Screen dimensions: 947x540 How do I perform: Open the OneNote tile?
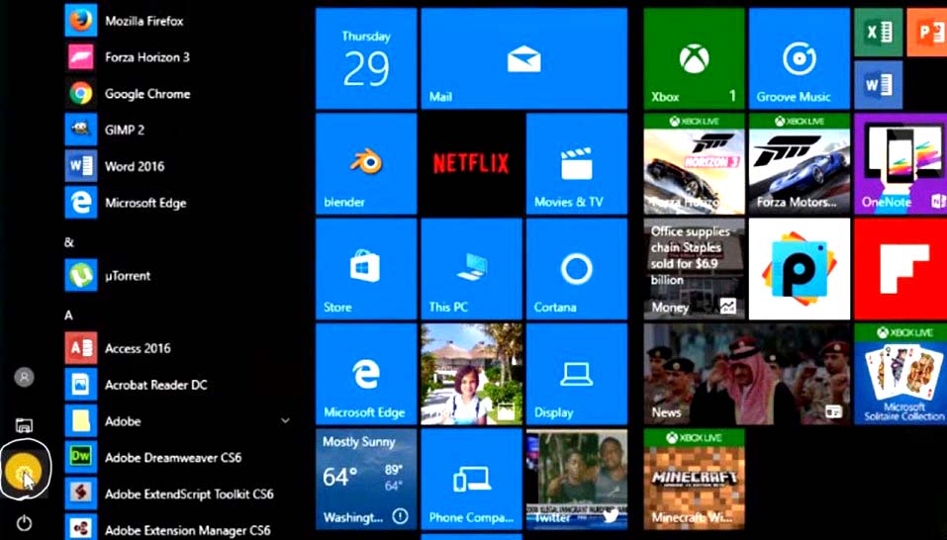pyautogui.click(x=900, y=163)
